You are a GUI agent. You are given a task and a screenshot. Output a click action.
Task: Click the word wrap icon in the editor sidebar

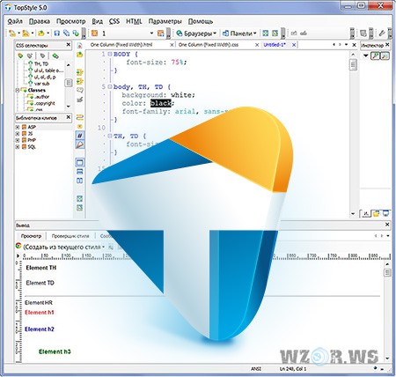79,117
